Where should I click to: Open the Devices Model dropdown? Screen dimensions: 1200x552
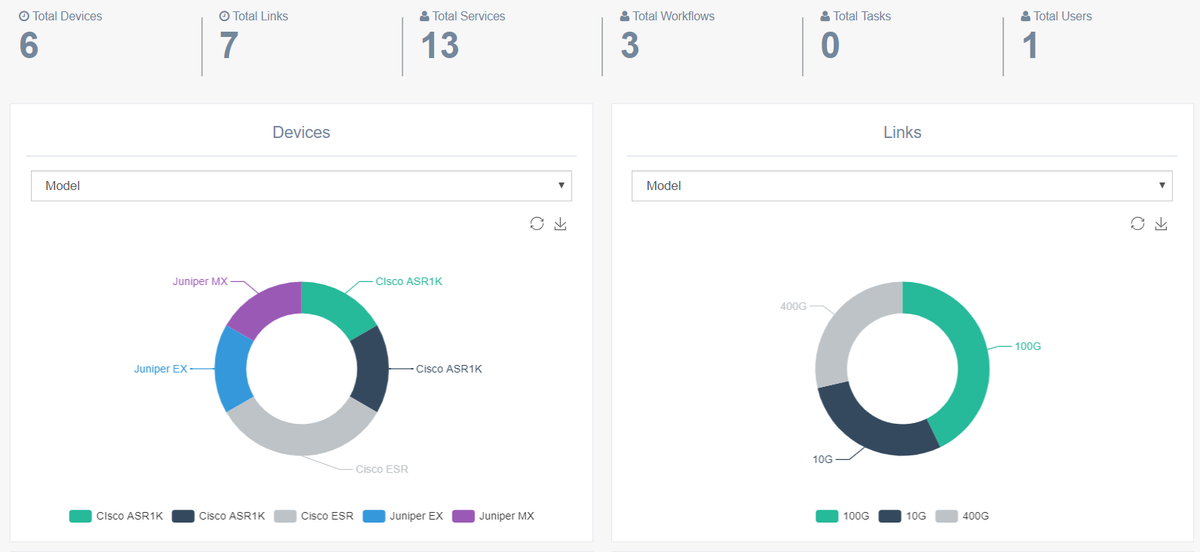click(x=302, y=186)
